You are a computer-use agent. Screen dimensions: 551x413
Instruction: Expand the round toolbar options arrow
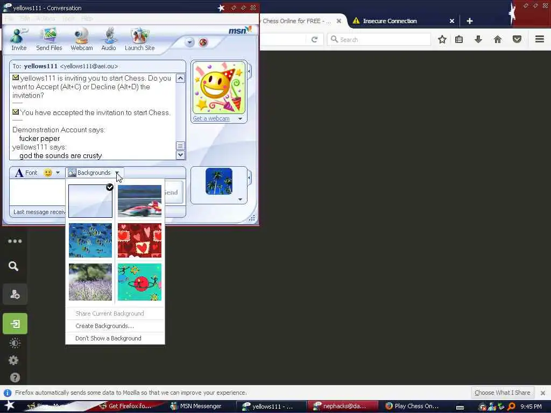point(189,42)
